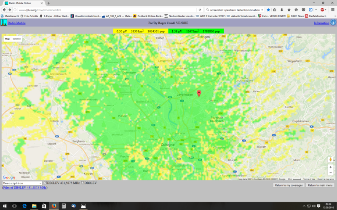Open the bookmarks list clipboard icon
The width and height of the screenshot is (337, 210).
click(x=275, y=10)
